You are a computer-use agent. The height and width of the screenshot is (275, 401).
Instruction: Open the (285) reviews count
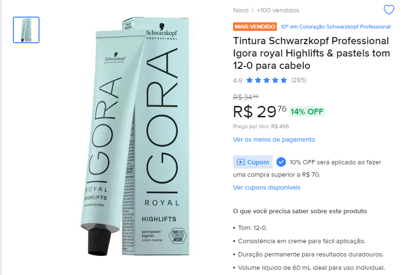(298, 80)
